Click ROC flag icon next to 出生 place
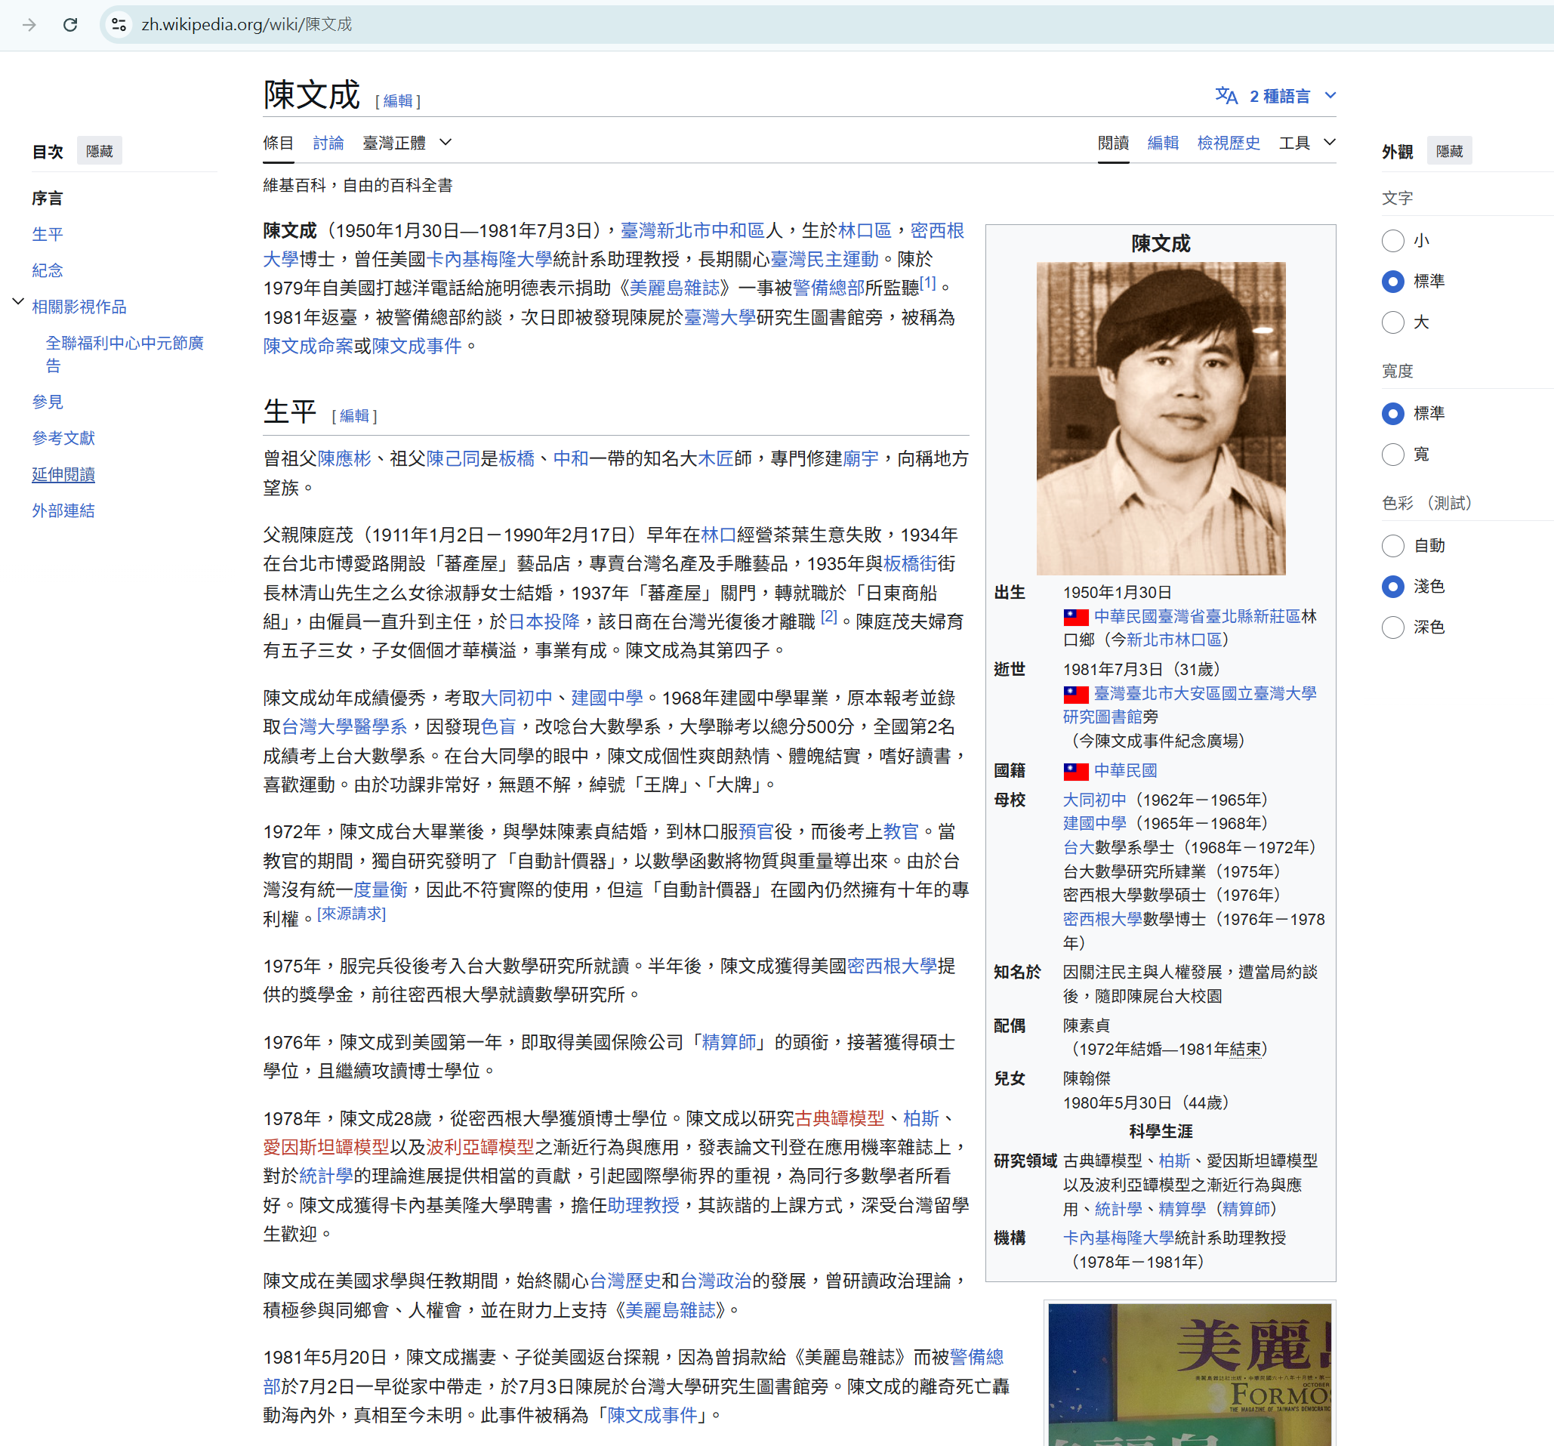Screen dimensions: 1554x1446 pos(1075,618)
